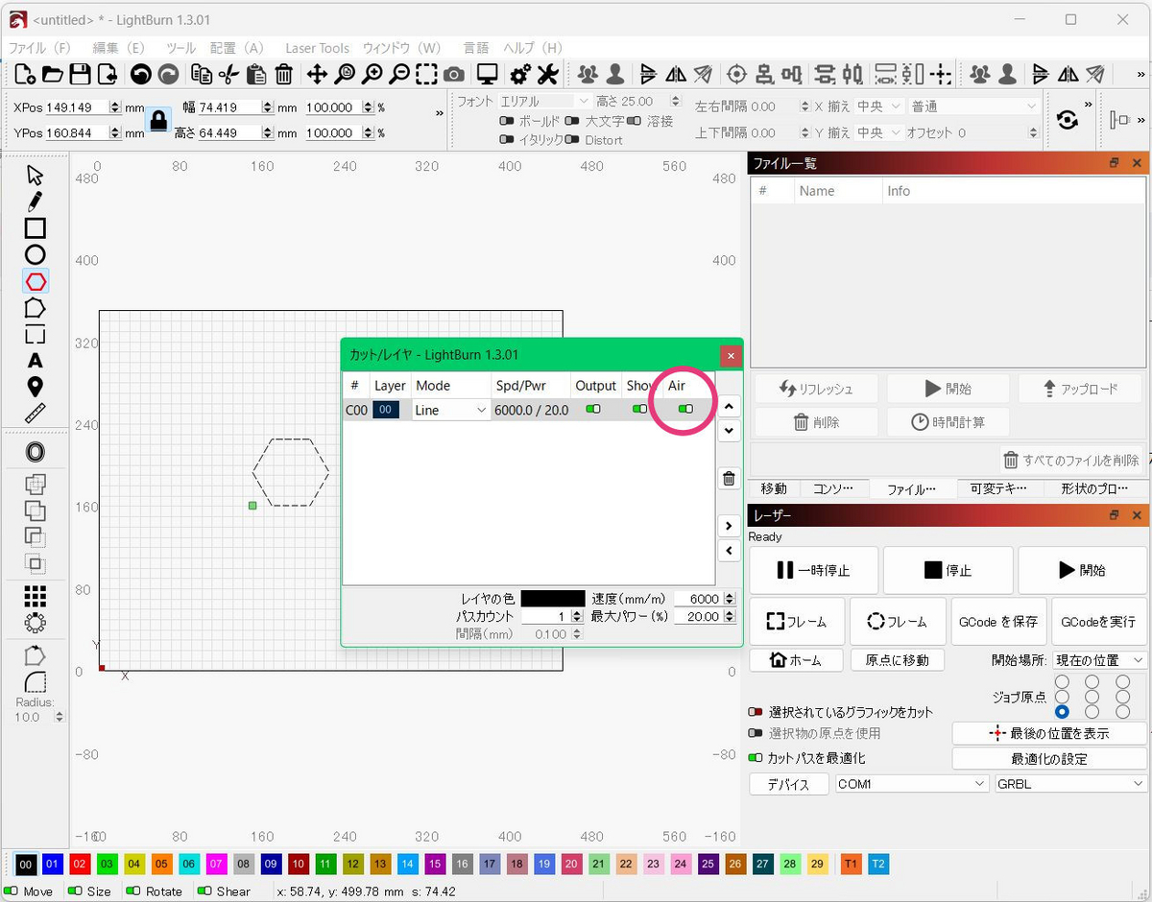Image resolution: width=1152 pixels, height=902 pixels.
Task: Open the Preview monitor icon
Action: tap(488, 74)
